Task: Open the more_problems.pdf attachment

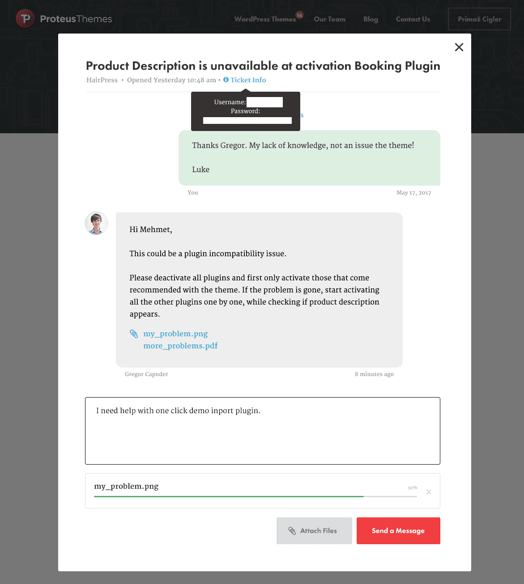Action: pos(180,346)
